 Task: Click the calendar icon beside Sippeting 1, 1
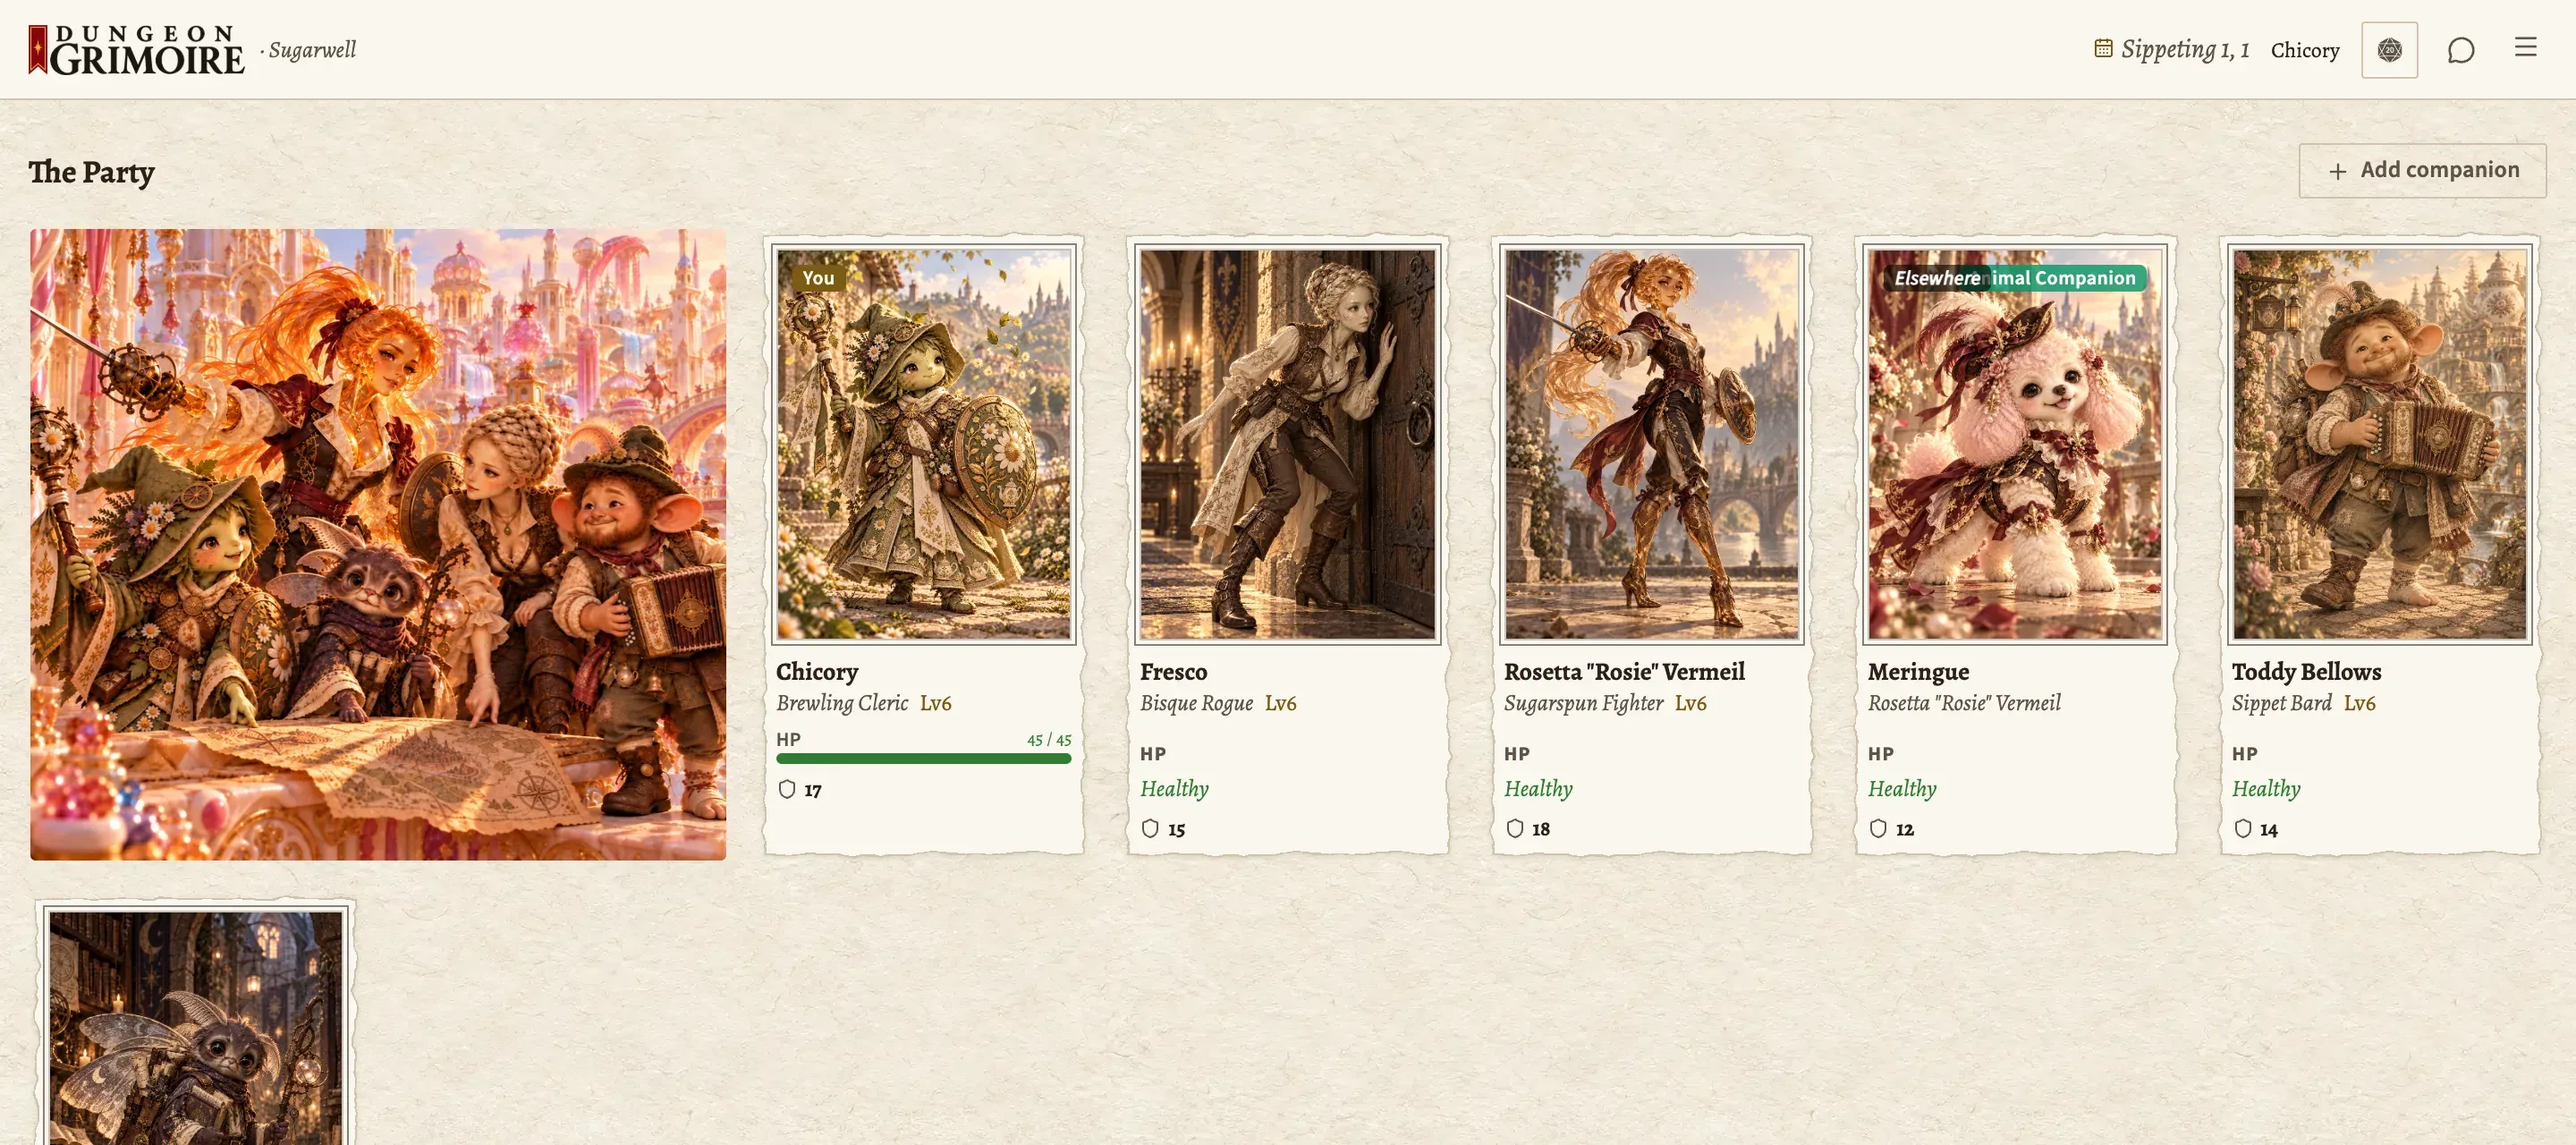(2103, 48)
